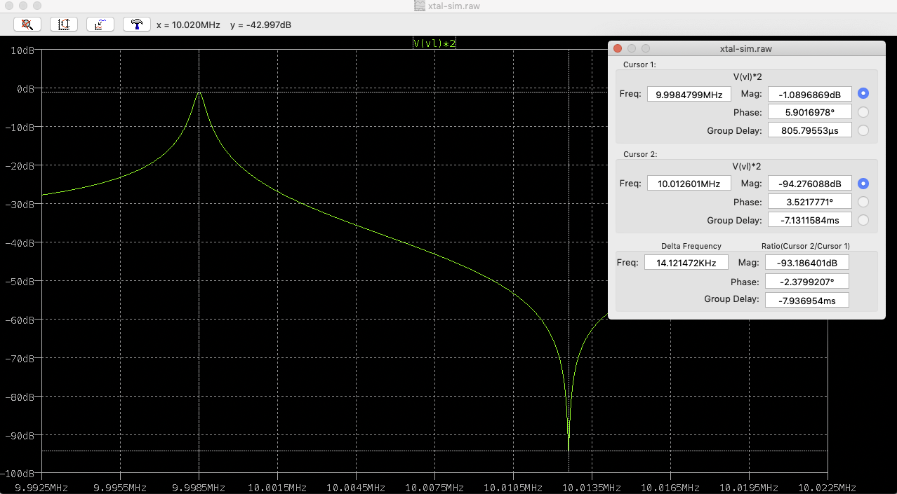Click the Delta Frequency value field
The width and height of the screenshot is (897, 494).
coord(686,263)
